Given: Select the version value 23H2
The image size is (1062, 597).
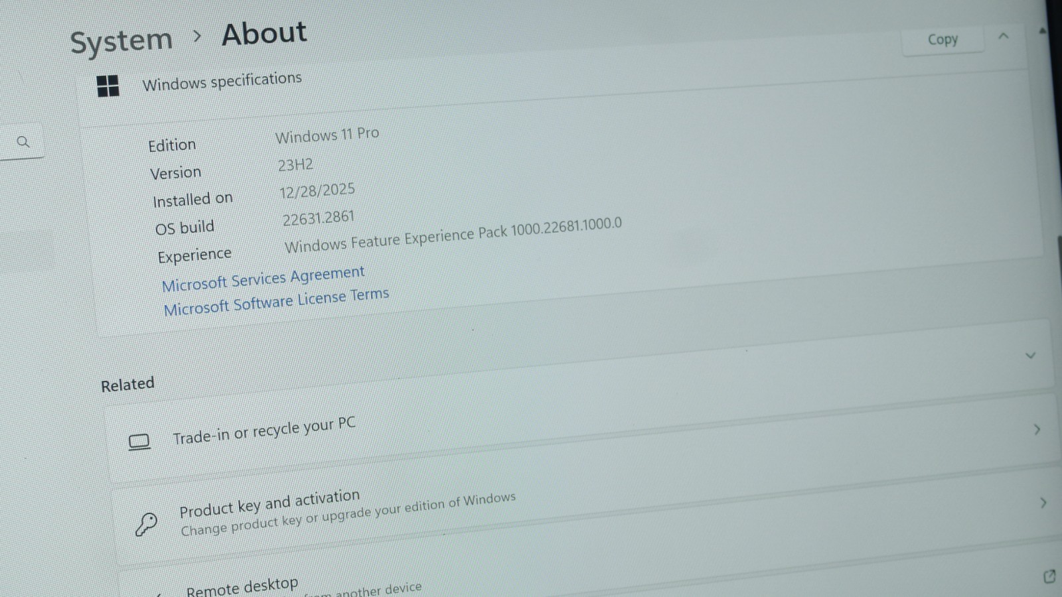Looking at the screenshot, I should (295, 165).
